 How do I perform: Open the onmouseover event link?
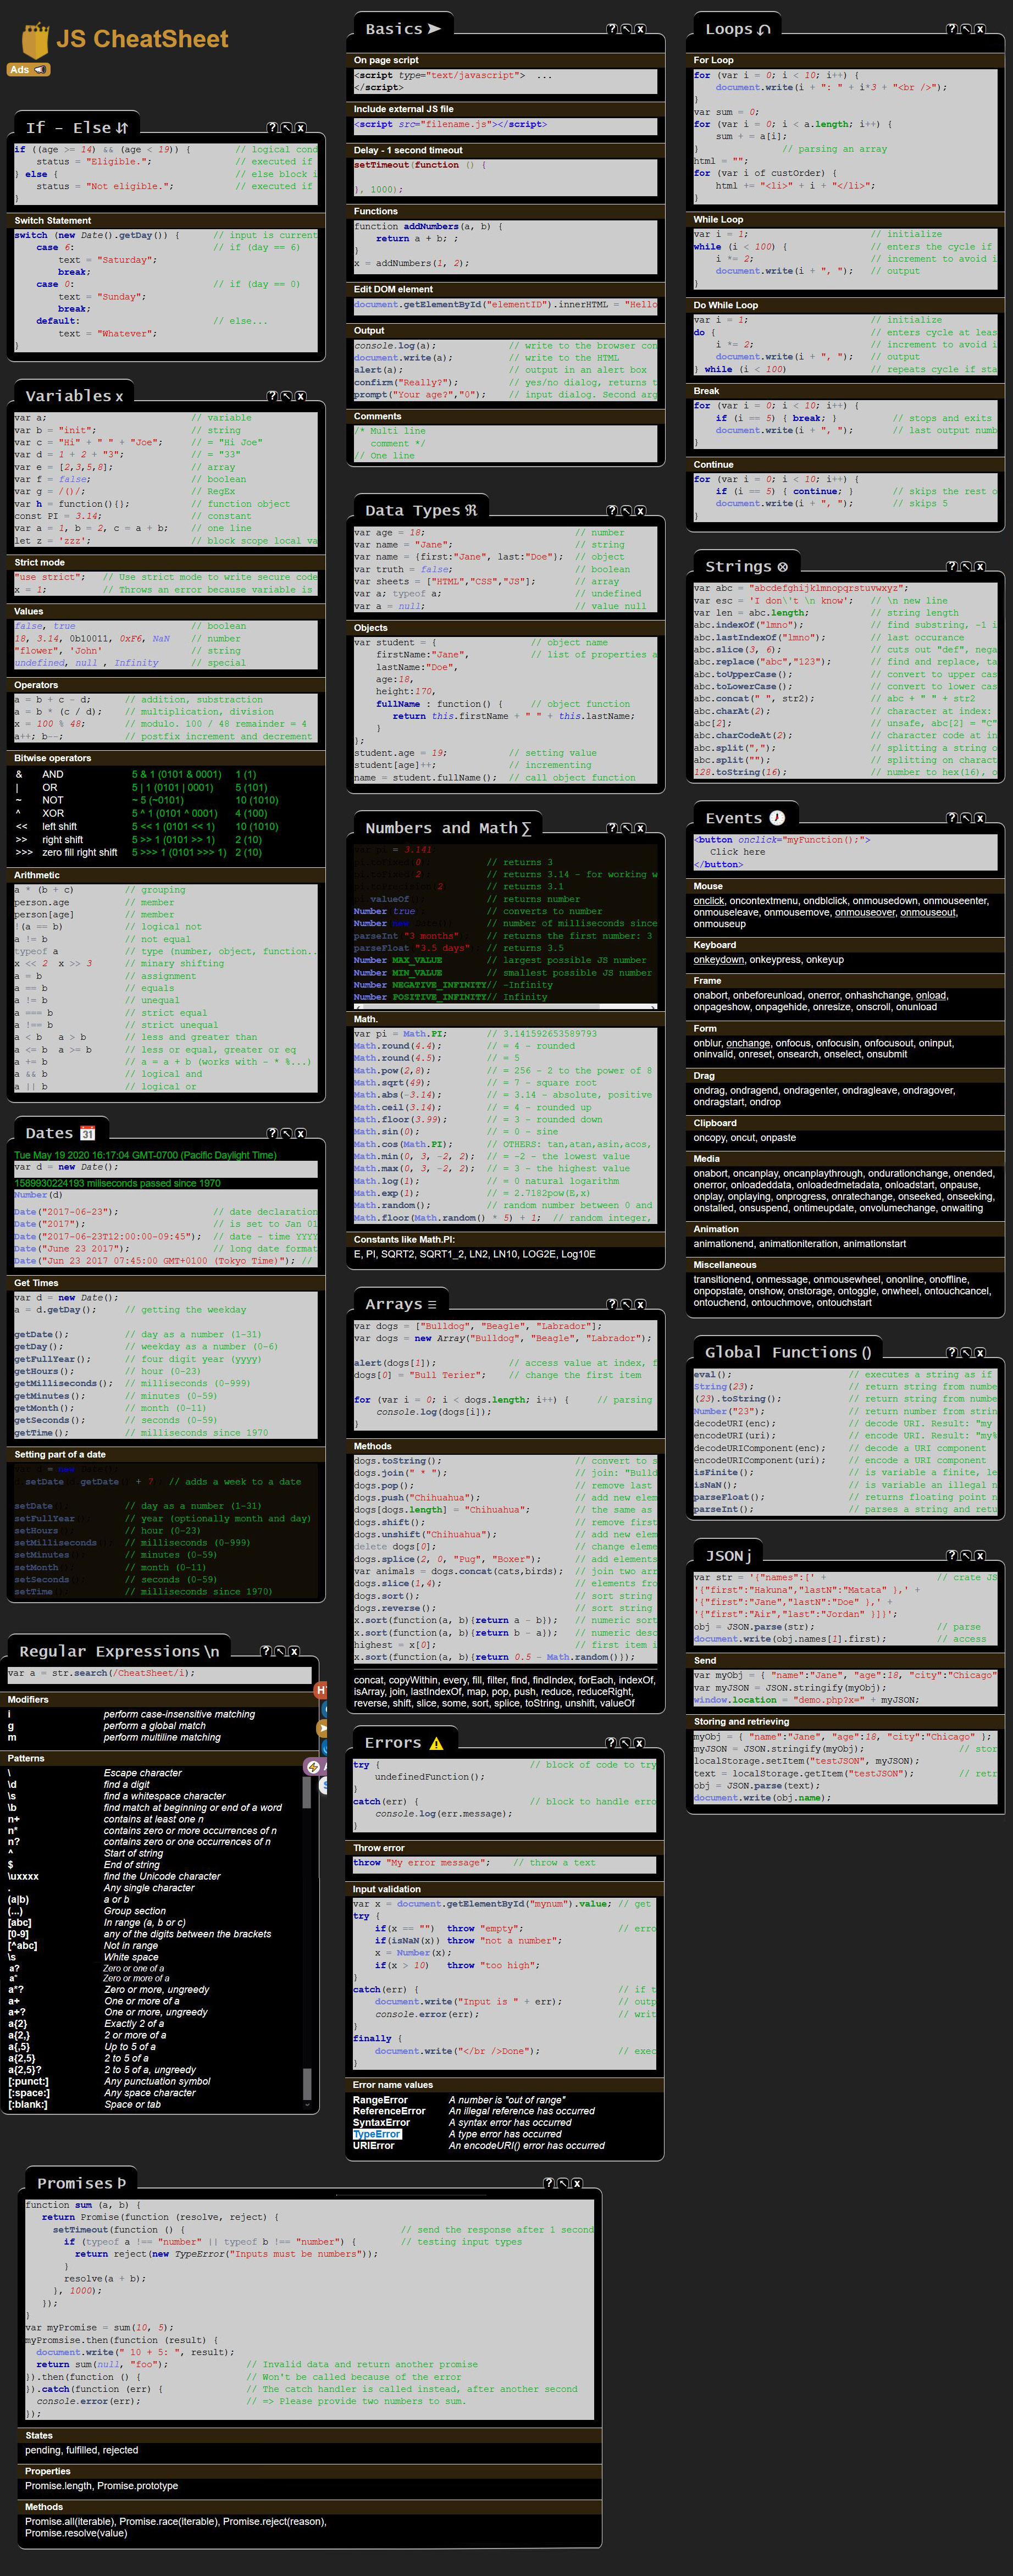click(x=865, y=912)
